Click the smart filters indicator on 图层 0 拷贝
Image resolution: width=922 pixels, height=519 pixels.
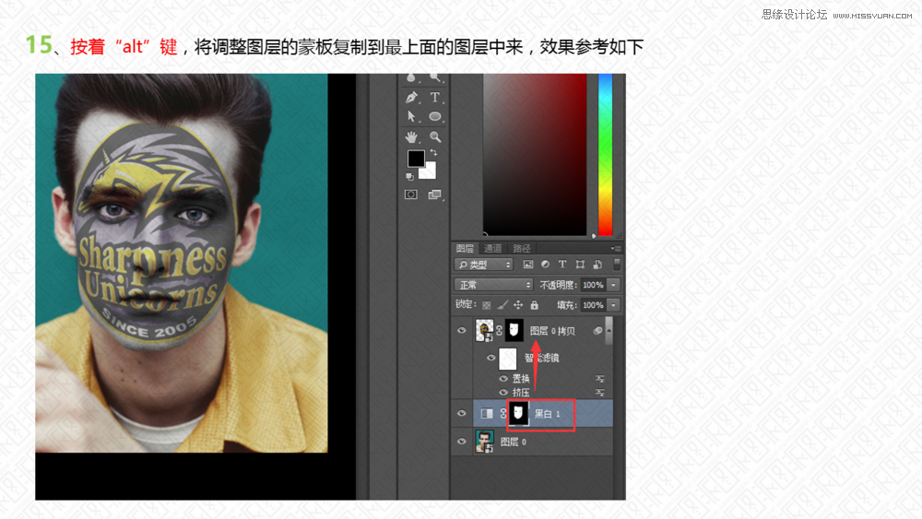(x=597, y=331)
